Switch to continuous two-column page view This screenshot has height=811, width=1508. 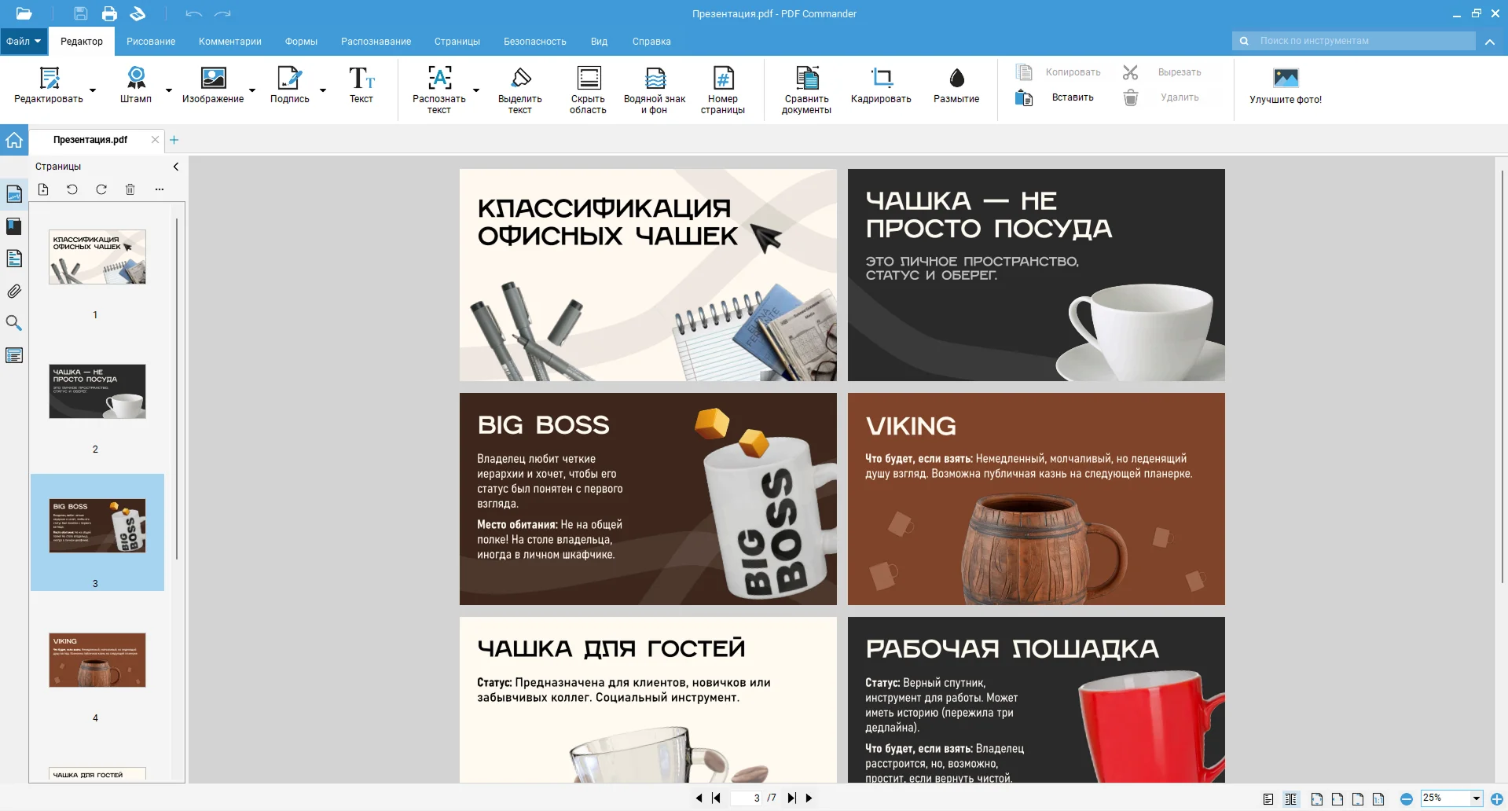point(1291,798)
